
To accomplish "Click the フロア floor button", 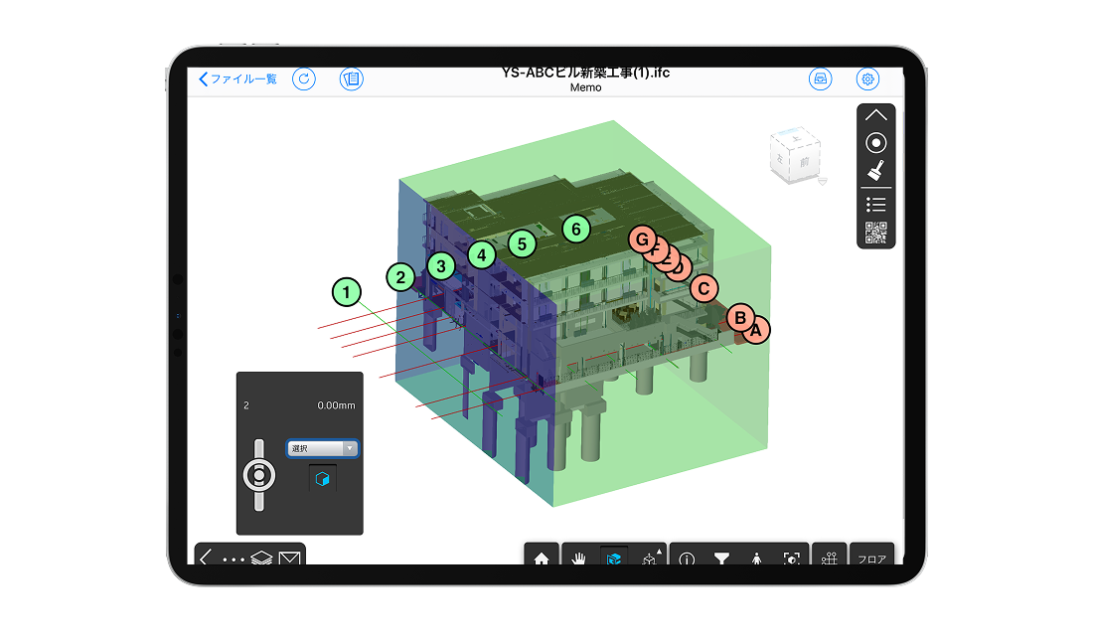I will [x=871, y=558].
